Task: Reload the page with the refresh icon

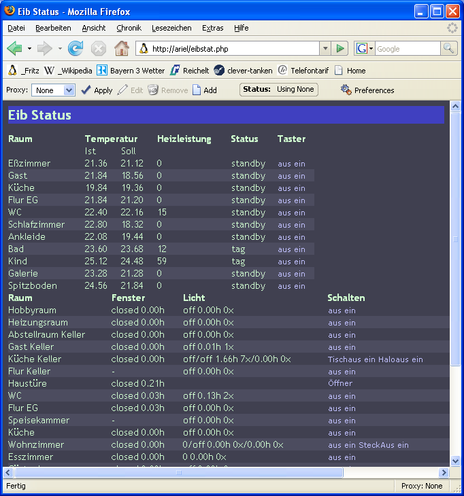Action: tap(76, 48)
